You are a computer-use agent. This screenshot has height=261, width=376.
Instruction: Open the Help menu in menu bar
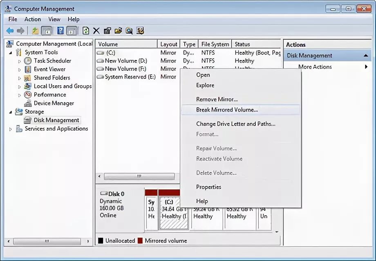pos(74,19)
